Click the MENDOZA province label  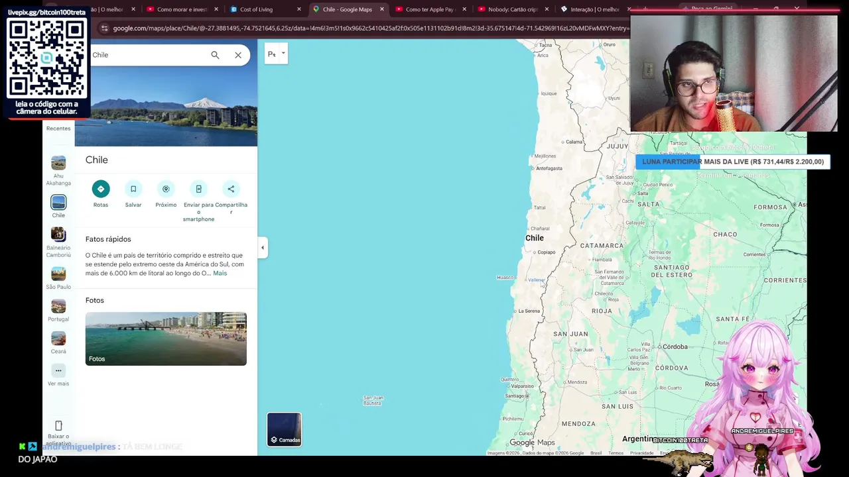pyautogui.click(x=578, y=424)
